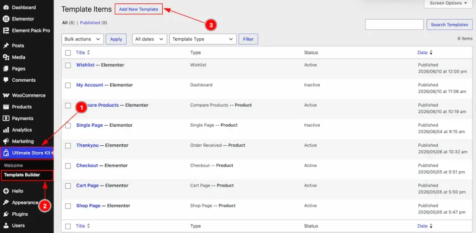
Task: Toggle the select-all checkbox in table header
Action: pos(68,53)
